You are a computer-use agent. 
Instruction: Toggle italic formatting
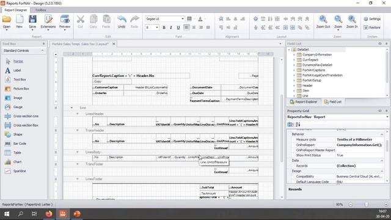(x=171, y=28)
